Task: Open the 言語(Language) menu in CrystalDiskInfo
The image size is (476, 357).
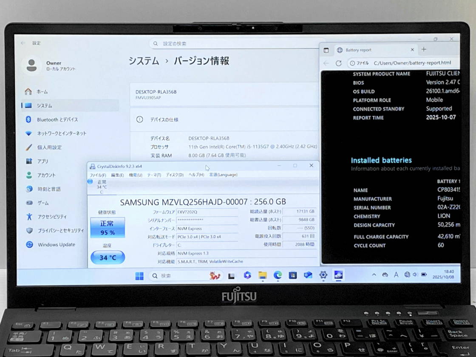Action: [223, 175]
